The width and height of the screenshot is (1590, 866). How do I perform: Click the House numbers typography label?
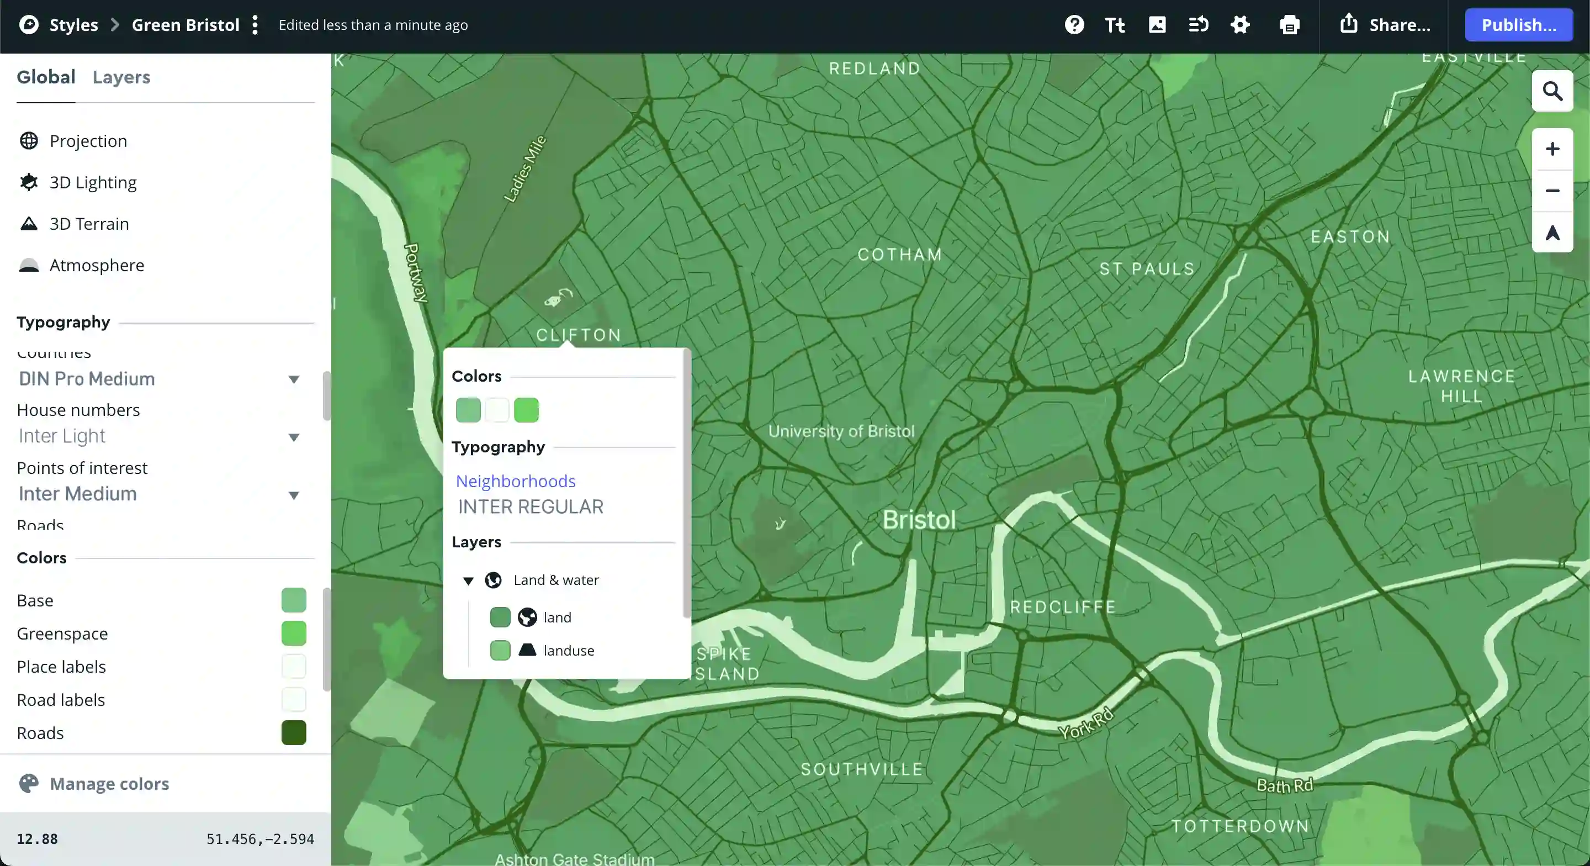[78, 410]
